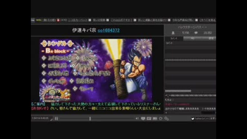247x139 pixels.
Task: Click the refresh/reload icon in player bar
Action: point(161,118)
